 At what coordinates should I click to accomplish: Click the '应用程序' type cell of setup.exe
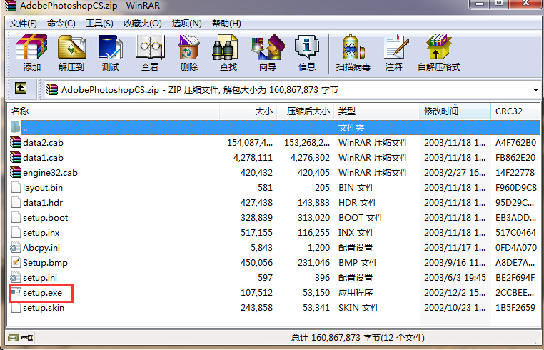point(356,293)
